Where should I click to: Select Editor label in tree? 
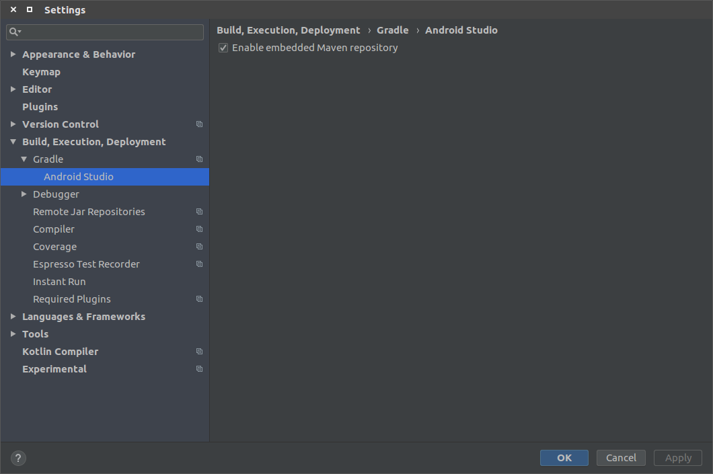pyautogui.click(x=37, y=89)
